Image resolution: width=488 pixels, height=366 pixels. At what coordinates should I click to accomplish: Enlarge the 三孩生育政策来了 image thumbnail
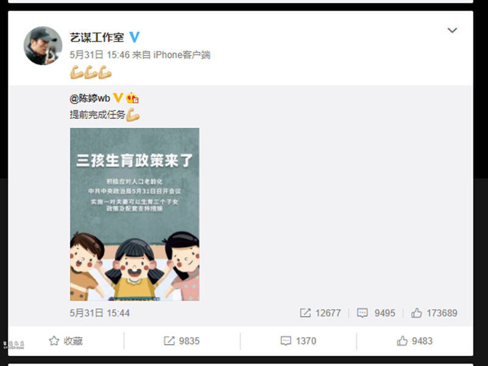[134, 214]
